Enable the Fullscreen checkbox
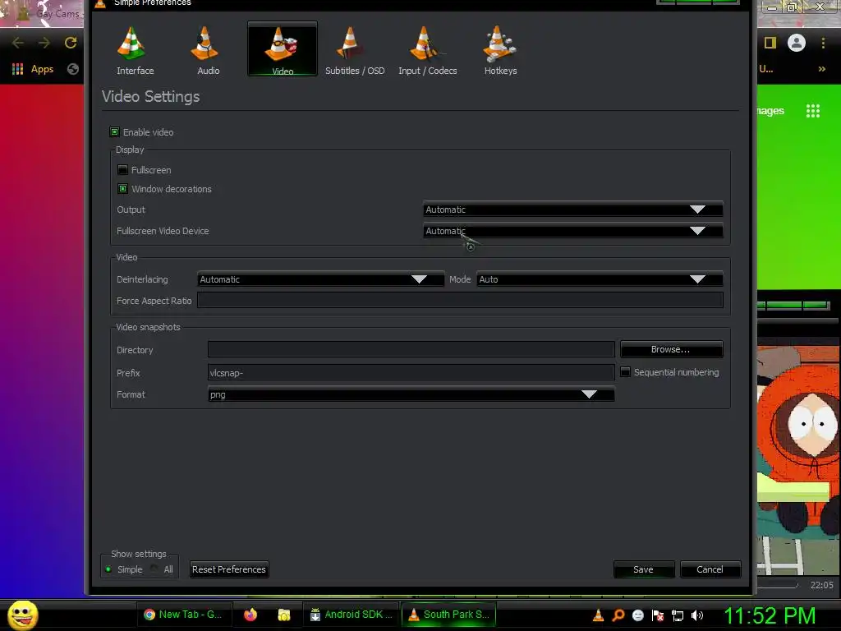Screen dimensions: 841x631 (122, 170)
